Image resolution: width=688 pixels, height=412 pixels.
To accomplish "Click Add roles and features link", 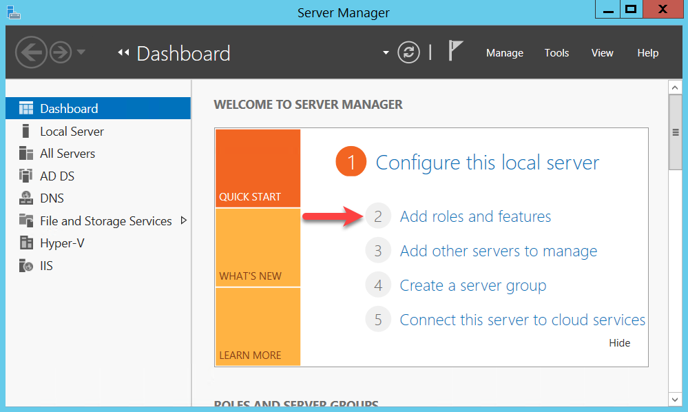I will 475,216.
